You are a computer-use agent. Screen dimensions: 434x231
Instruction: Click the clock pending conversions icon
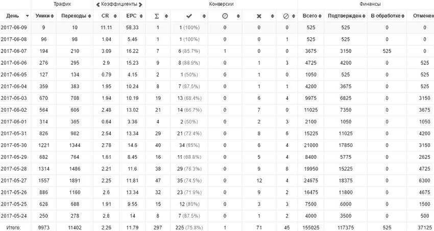pos(225,16)
